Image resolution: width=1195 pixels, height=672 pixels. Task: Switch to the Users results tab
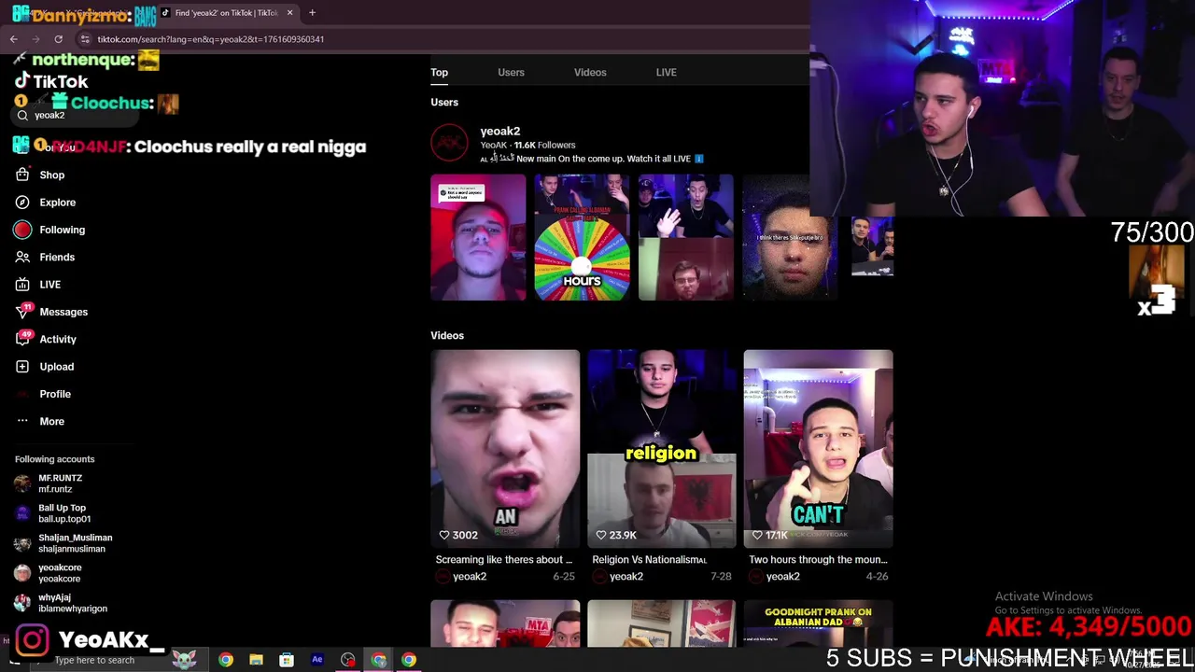tap(511, 72)
